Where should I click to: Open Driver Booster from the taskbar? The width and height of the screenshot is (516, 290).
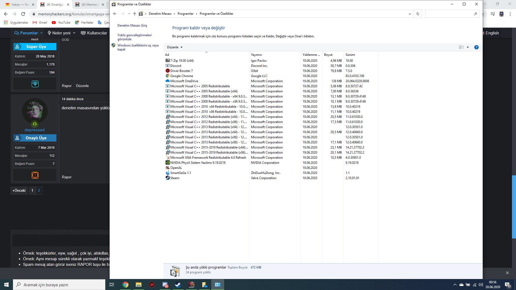tap(152, 285)
